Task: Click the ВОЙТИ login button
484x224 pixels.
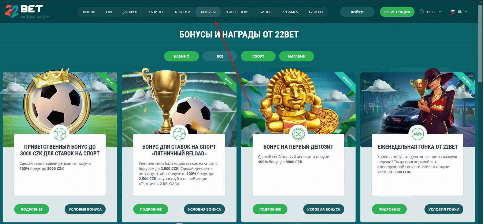Action: coord(357,12)
